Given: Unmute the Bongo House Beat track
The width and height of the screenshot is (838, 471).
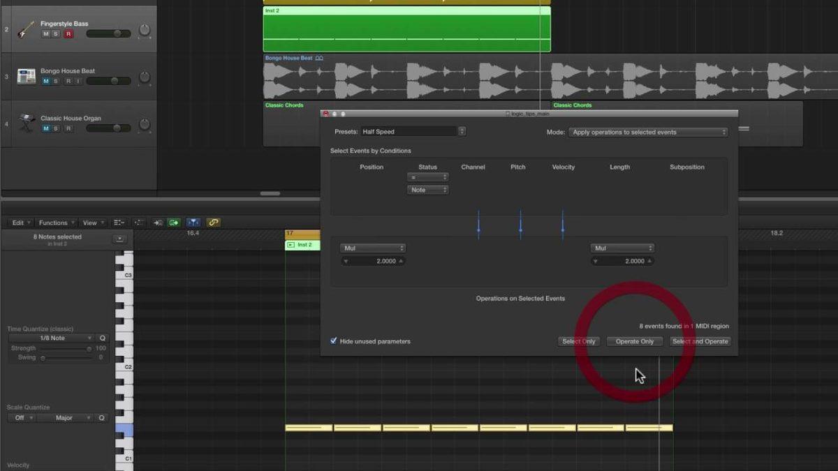Looking at the screenshot, I should click(46, 81).
